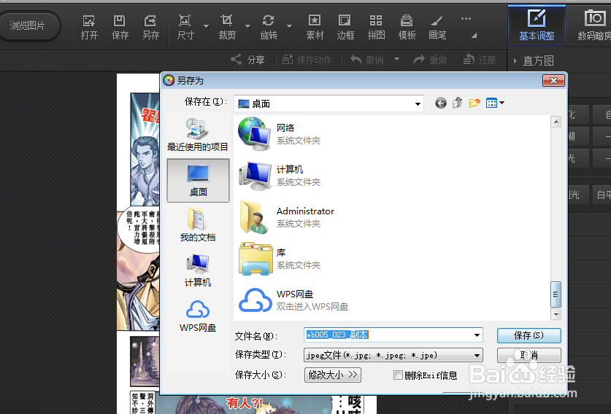Image resolution: width=611 pixels, height=414 pixels.
Task: Select WPS网盘 in places bar
Action: coord(198,316)
